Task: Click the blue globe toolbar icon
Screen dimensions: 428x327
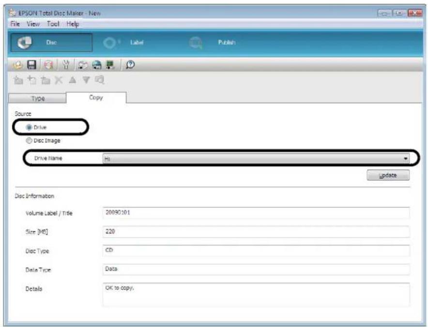Action: (97, 65)
